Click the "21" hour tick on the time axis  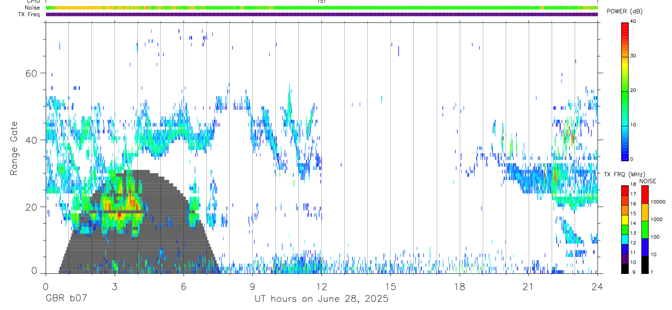529,286
